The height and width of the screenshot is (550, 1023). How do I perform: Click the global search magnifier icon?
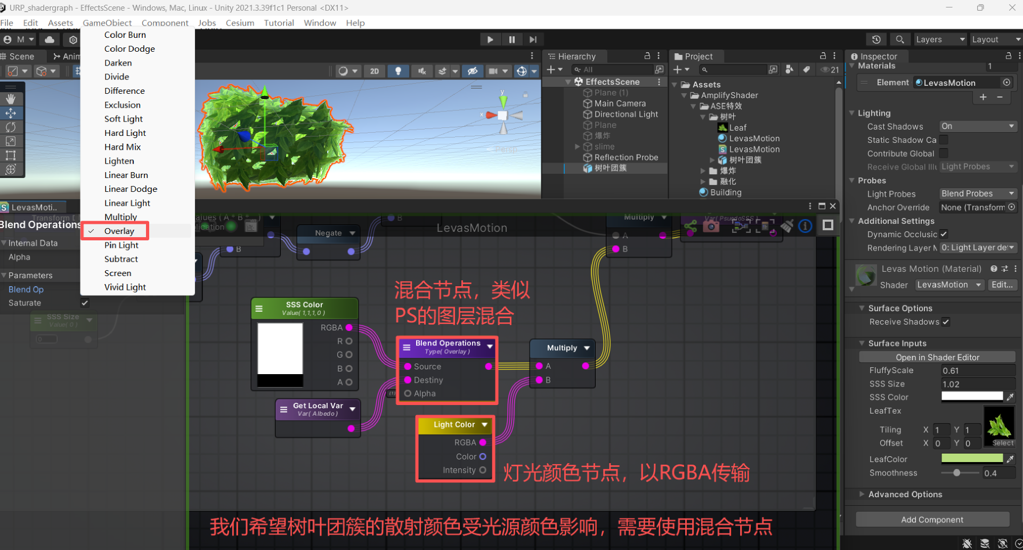(x=900, y=39)
